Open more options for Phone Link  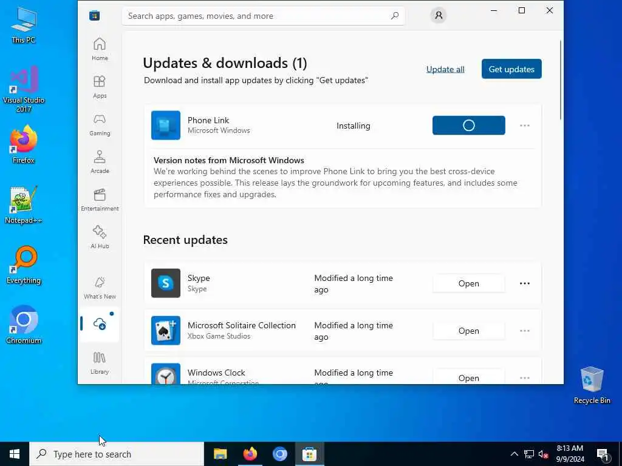524,125
